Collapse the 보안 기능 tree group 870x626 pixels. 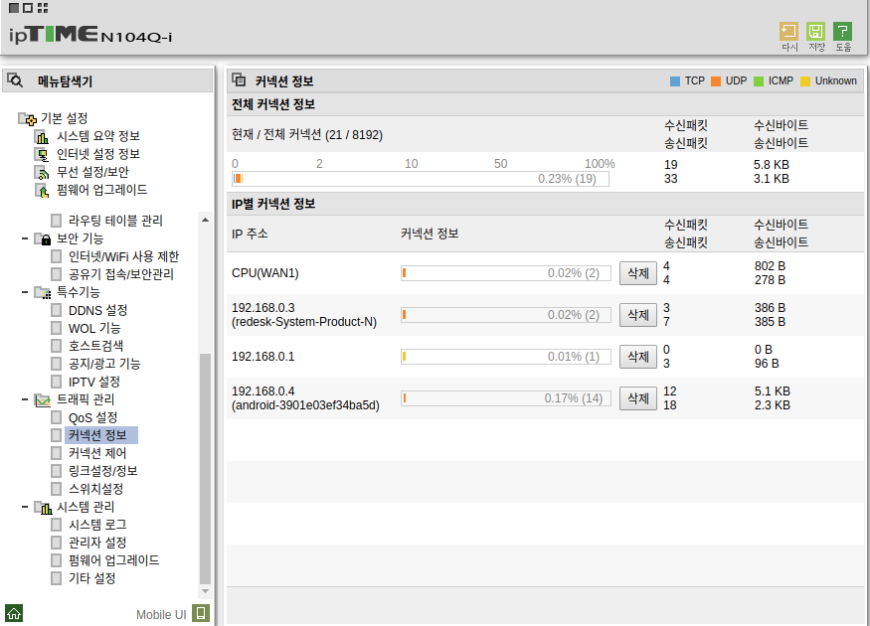25,238
